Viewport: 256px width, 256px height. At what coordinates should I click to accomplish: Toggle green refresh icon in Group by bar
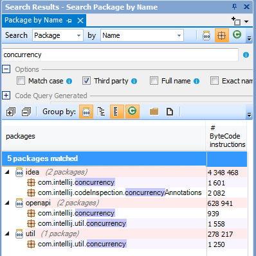[133, 112]
